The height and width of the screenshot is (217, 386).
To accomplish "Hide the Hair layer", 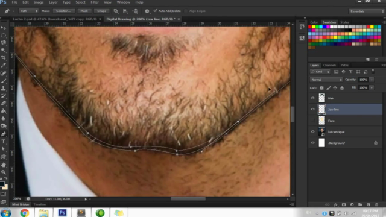I will coord(312,98).
